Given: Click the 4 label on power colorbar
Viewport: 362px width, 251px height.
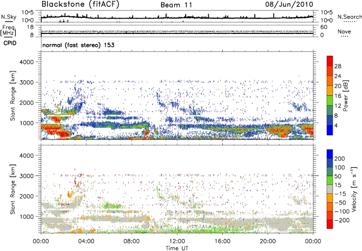Looking at the screenshot, I should pos(336,125).
